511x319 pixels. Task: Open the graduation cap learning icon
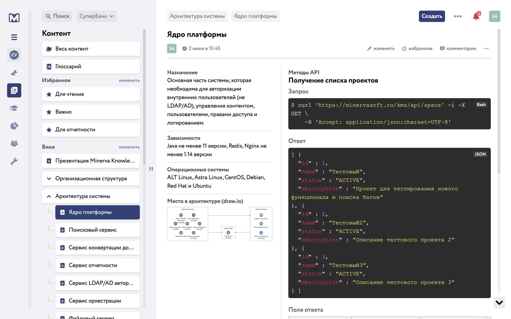(x=14, y=108)
